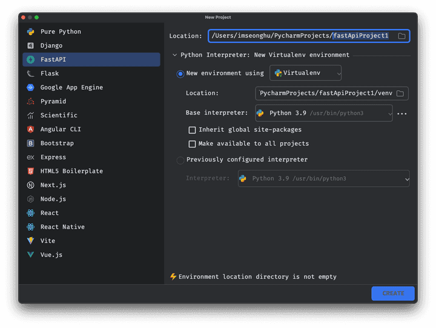The width and height of the screenshot is (436, 328).
Task: Click the Angular CLI shield icon
Action: (31, 130)
